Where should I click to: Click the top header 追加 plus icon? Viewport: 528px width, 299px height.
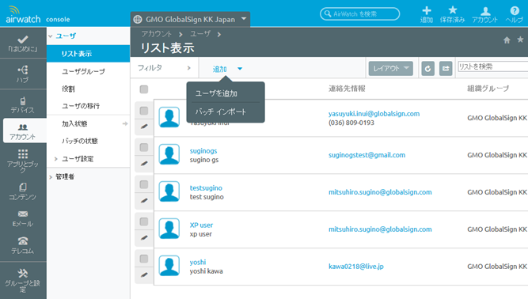click(x=427, y=14)
